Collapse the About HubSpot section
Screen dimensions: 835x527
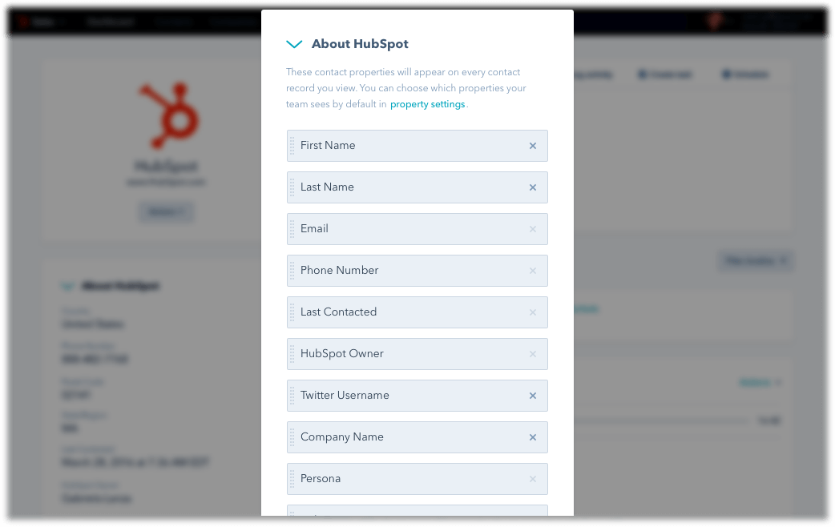coord(293,44)
